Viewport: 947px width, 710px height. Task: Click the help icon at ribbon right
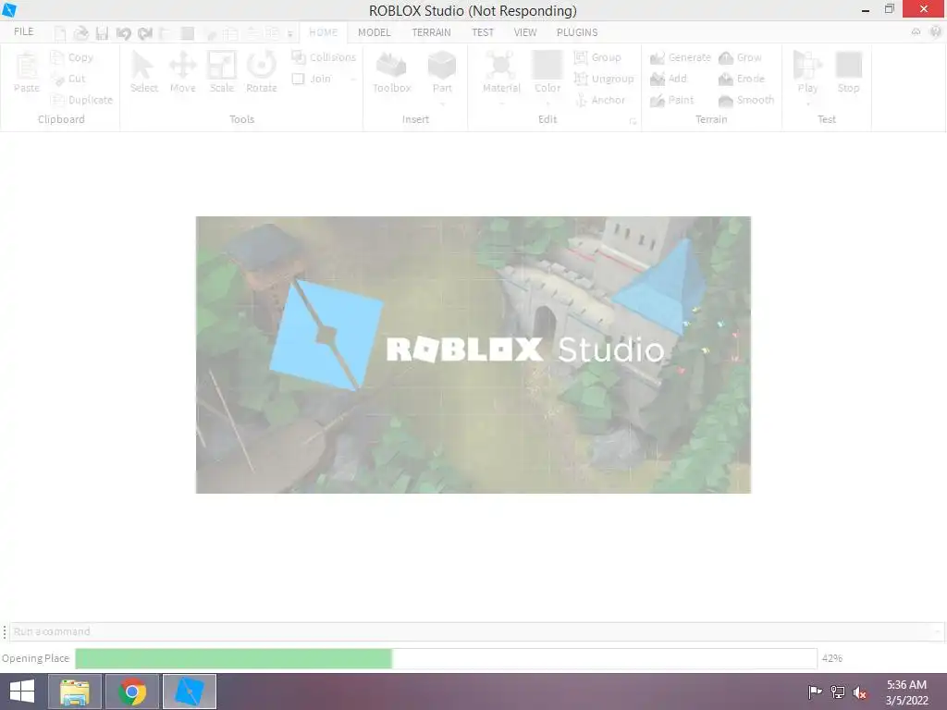pyautogui.click(x=936, y=32)
